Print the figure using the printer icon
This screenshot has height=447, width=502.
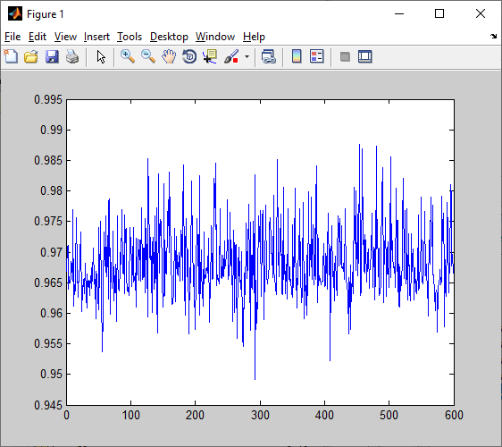pyautogui.click(x=72, y=56)
